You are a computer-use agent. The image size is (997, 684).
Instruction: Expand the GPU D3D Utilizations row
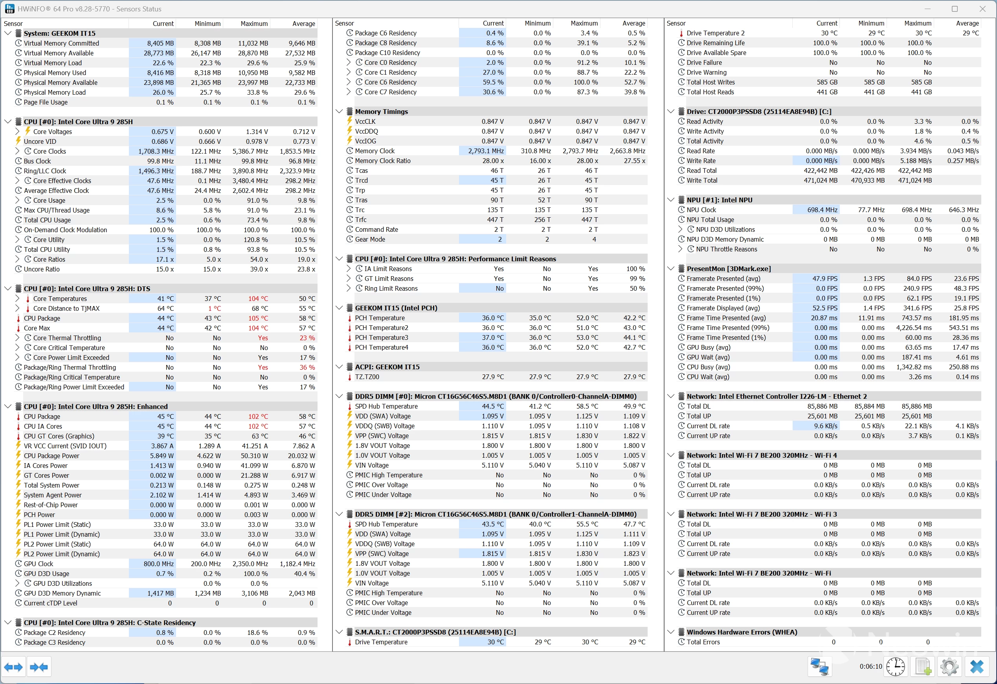(x=18, y=583)
